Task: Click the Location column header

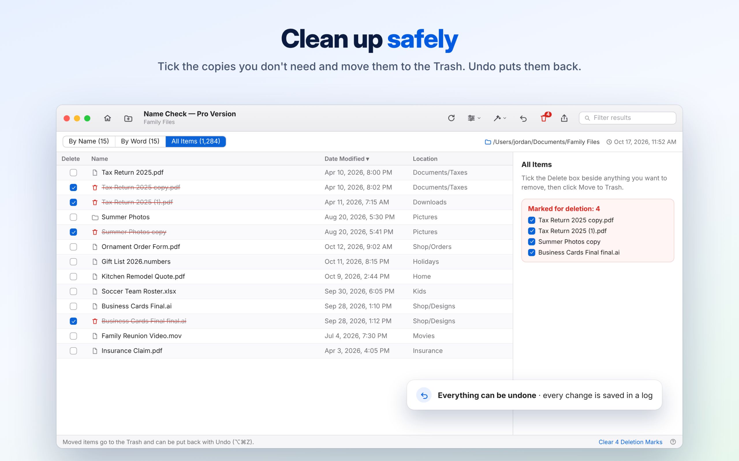Action: coord(425,159)
